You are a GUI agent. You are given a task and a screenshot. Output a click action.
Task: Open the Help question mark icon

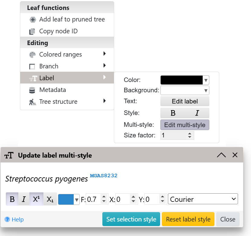pyautogui.click(x=7, y=219)
